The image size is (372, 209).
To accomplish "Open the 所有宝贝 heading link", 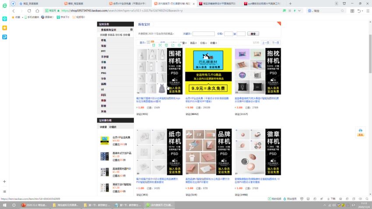I will click(x=144, y=24).
